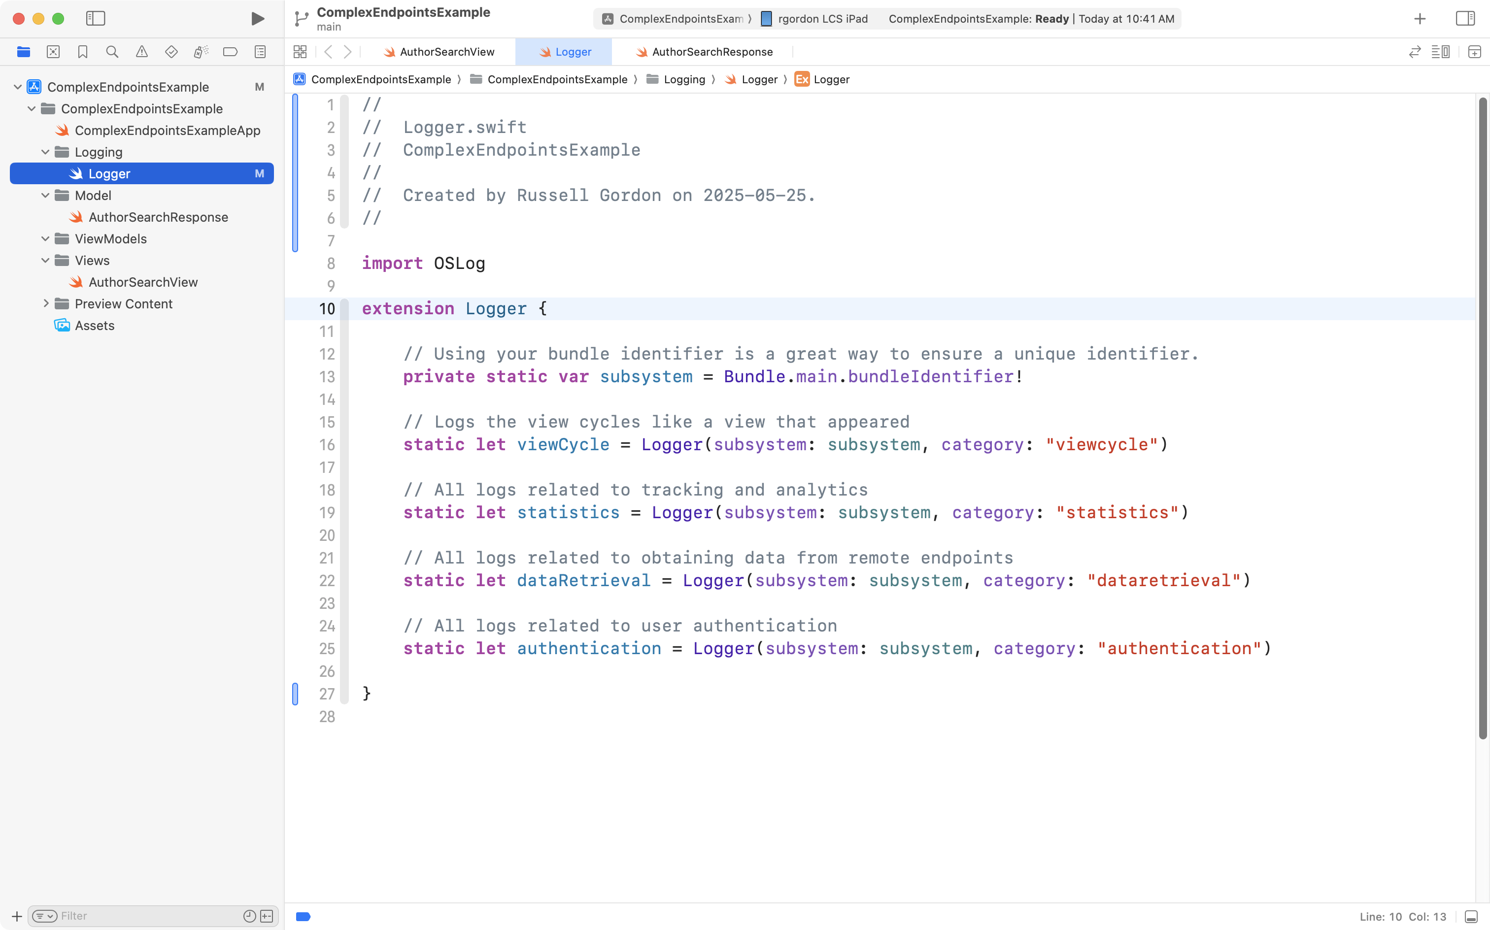The image size is (1490, 930).
Task: Click the Run play button
Action: tap(258, 18)
